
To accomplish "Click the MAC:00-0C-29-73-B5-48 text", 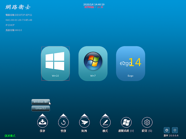I will [19, 20].
